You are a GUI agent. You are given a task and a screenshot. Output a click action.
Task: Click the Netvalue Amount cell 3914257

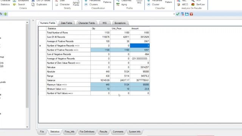(x=140, y=67)
